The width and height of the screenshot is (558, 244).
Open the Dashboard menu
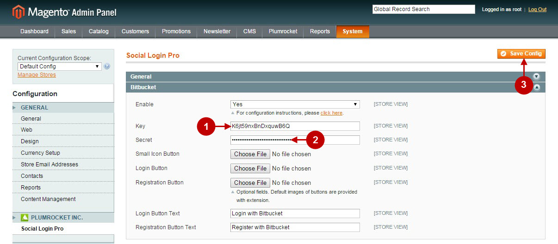tap(34, 31)
